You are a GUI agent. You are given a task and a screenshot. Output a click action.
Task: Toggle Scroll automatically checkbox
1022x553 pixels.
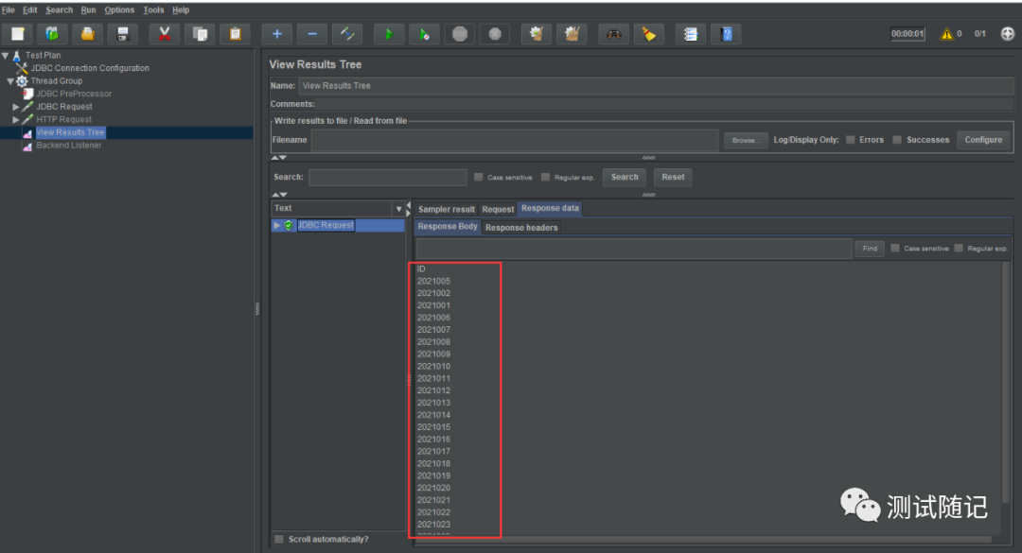(x=278, y=539)
